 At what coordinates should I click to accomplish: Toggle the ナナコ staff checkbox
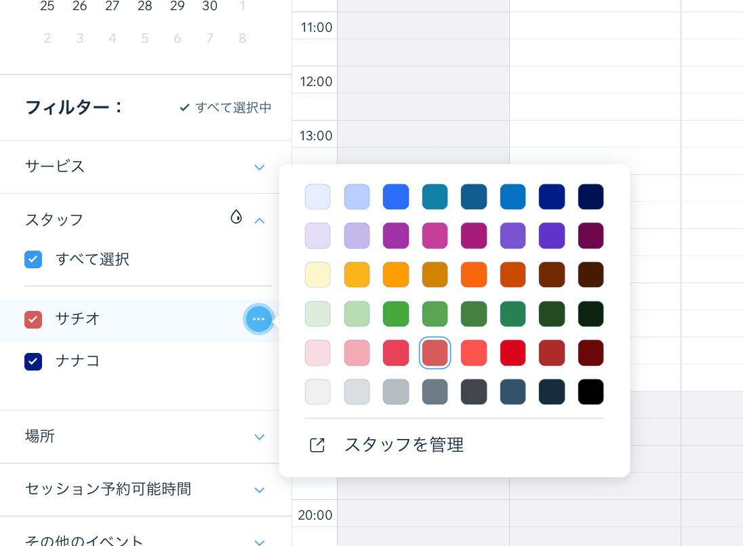pyautogui.click(x=33, y=362)
